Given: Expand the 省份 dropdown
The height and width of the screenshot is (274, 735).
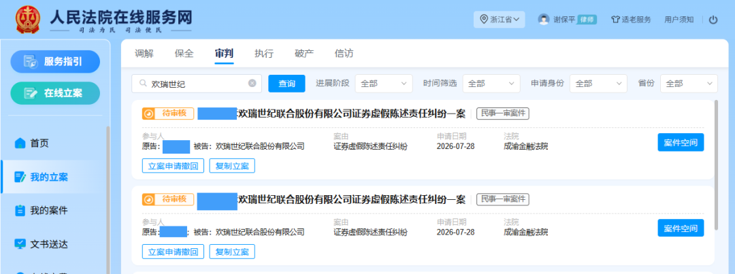Looking at the screenshot, I should (689, 84).
